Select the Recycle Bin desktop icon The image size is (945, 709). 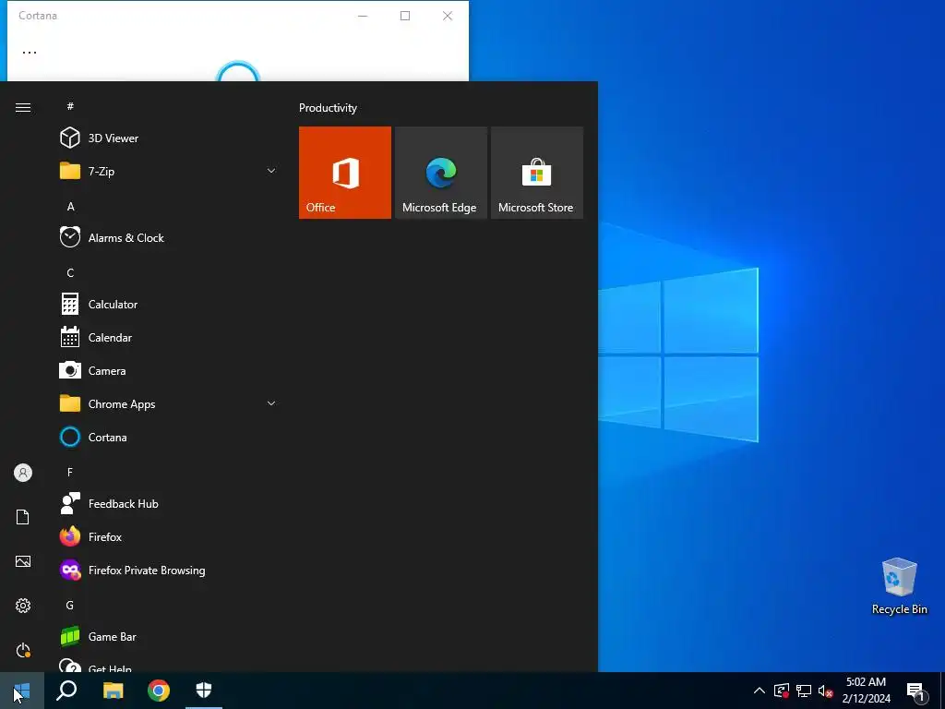click(x=899, y=585)
